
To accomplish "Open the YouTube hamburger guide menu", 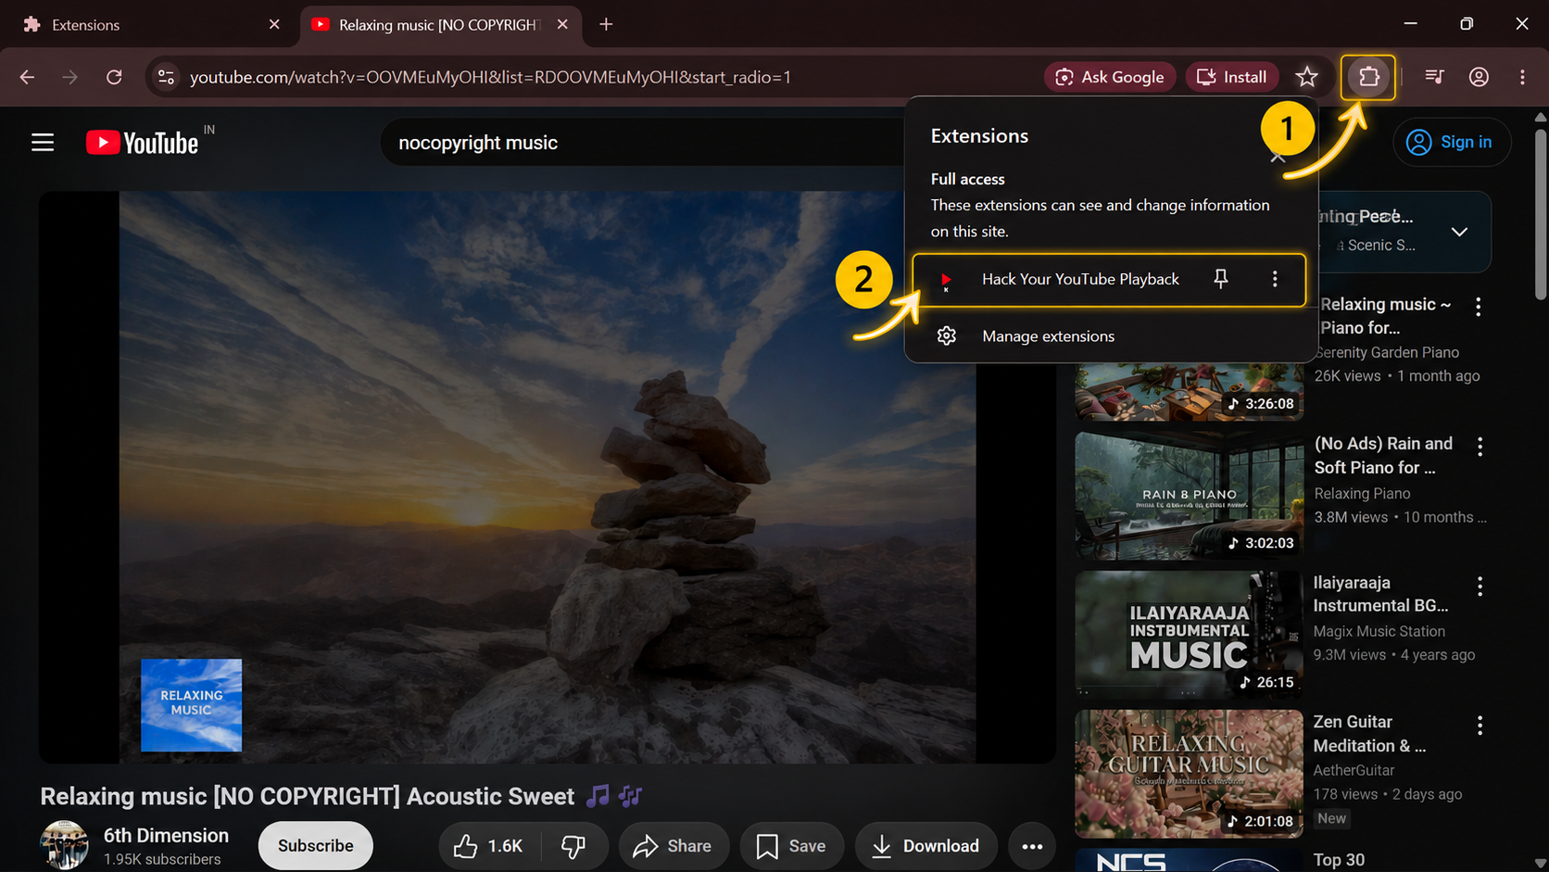I will (43, 143).
